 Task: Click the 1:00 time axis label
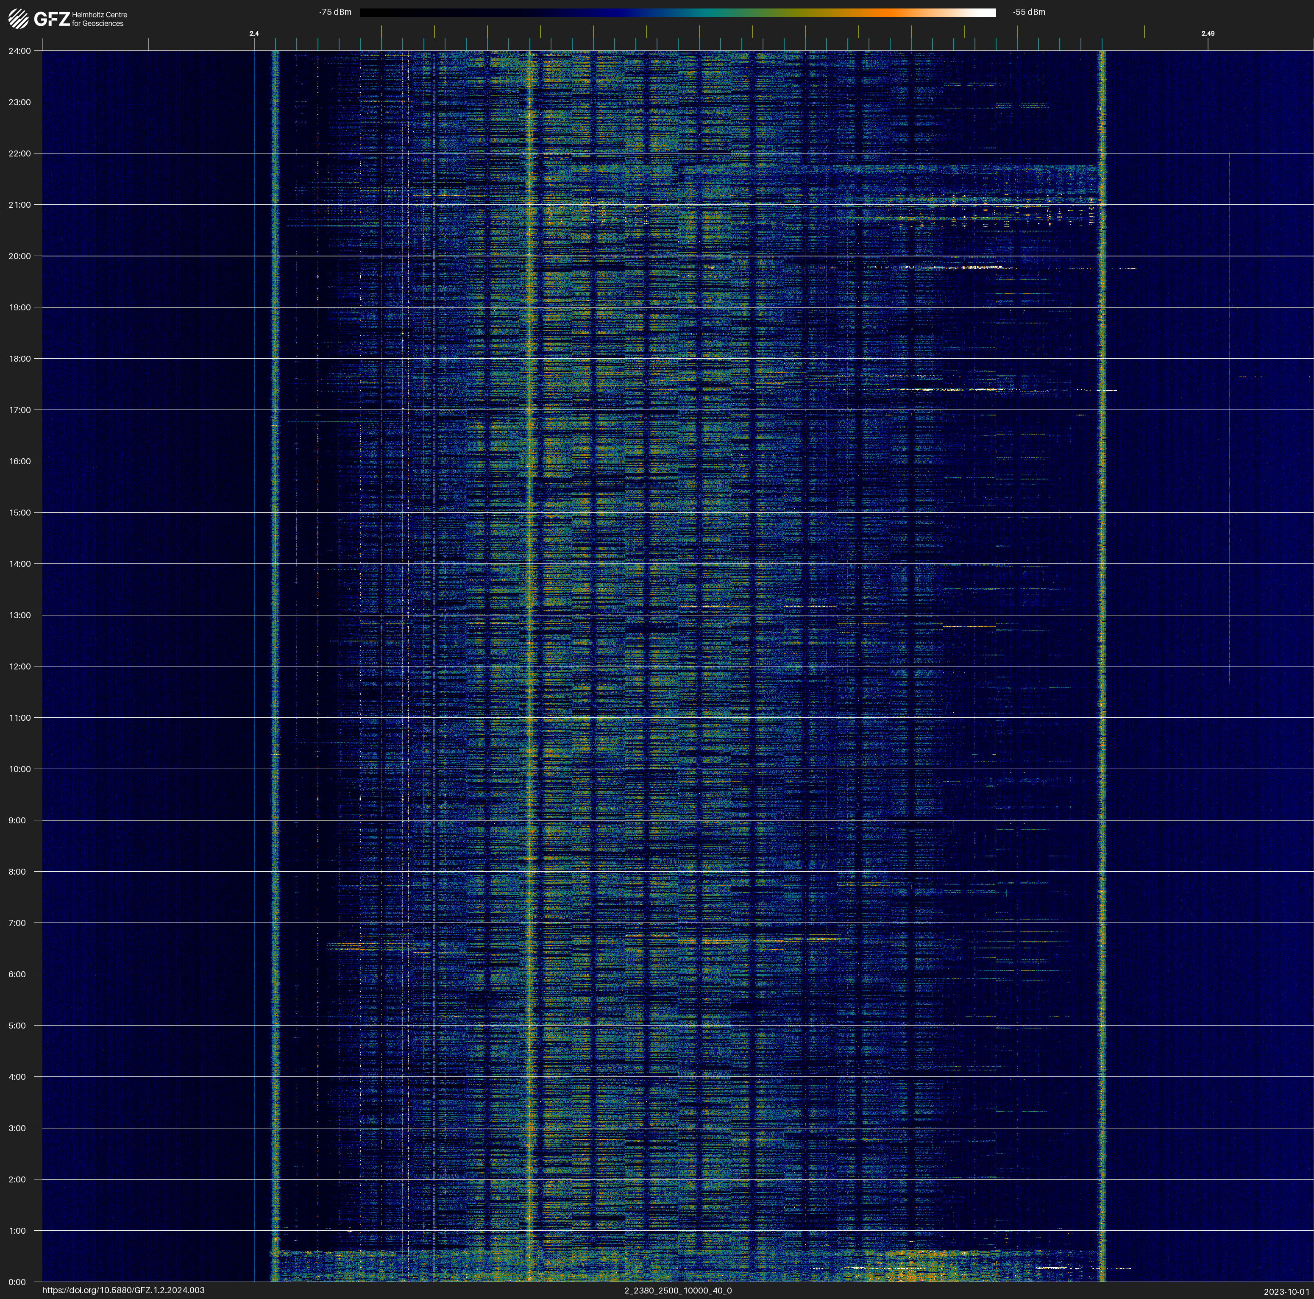17,1230
